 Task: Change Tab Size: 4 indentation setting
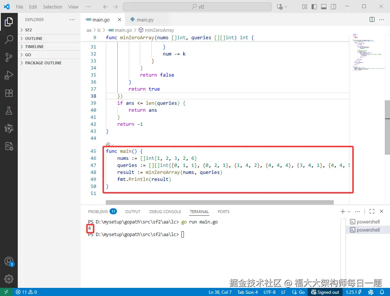[248, 292]
